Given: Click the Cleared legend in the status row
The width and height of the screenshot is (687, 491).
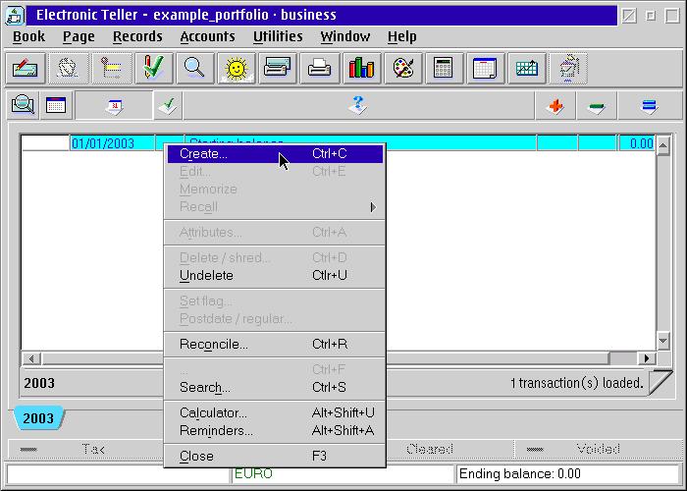Looking at the screenshot, I should coord(430,449).
